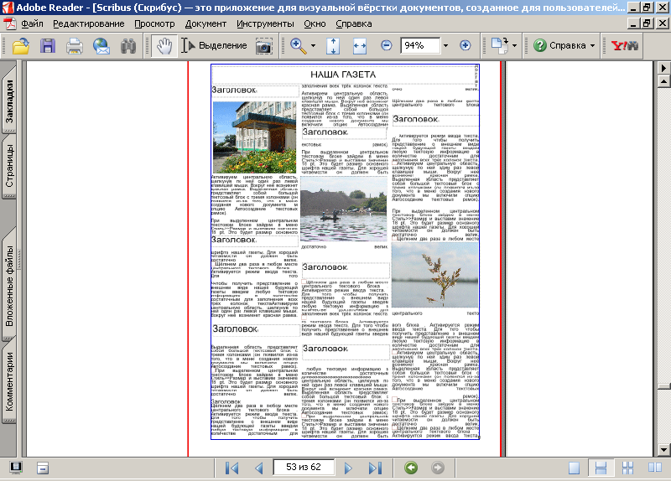671x481 pixels.
Task: Click the vertical scrollbar up arrow
Action: click(x=663, y=80)
